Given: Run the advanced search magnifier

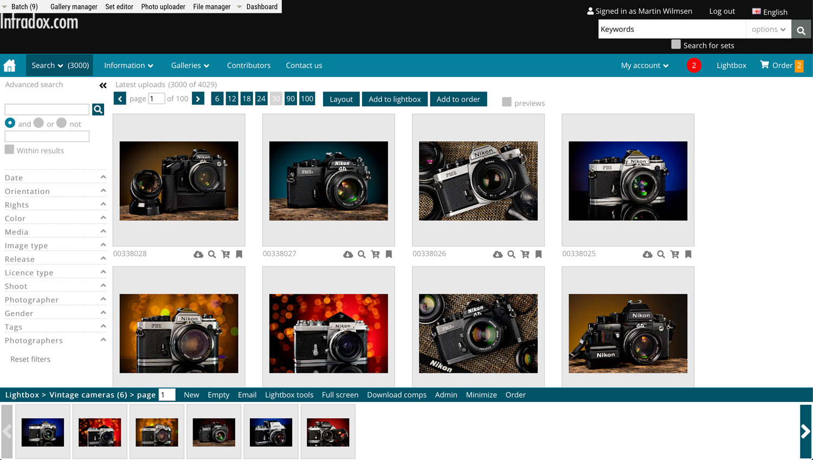Looking at the screenshot, I should (x=98, y=109).
